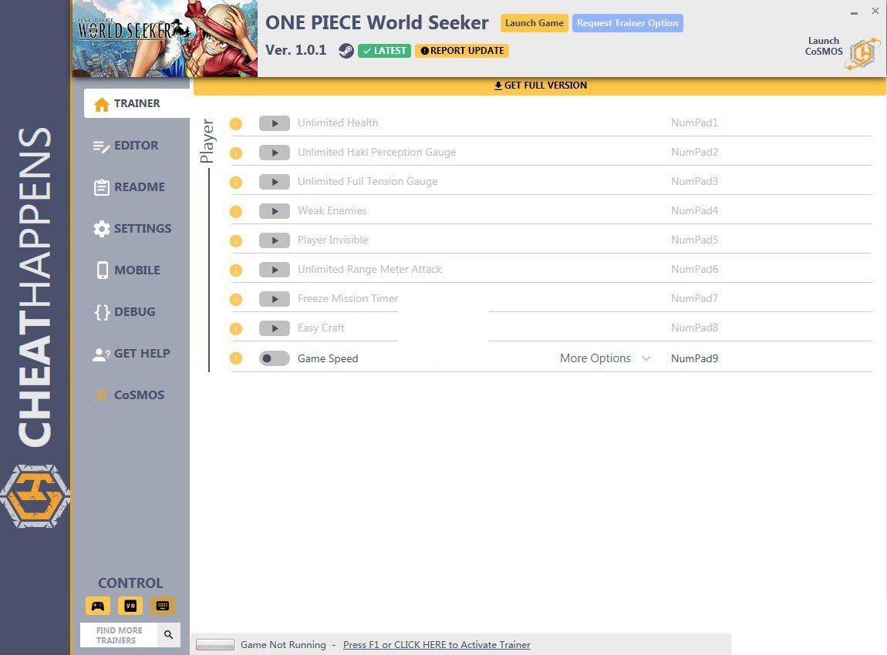Expand More Options for Game Speed

click(x=605, y=358)
